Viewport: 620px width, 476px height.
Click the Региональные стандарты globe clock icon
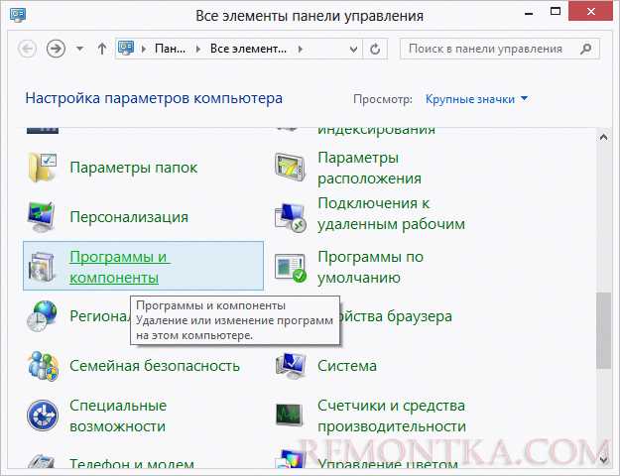point(43,315)
